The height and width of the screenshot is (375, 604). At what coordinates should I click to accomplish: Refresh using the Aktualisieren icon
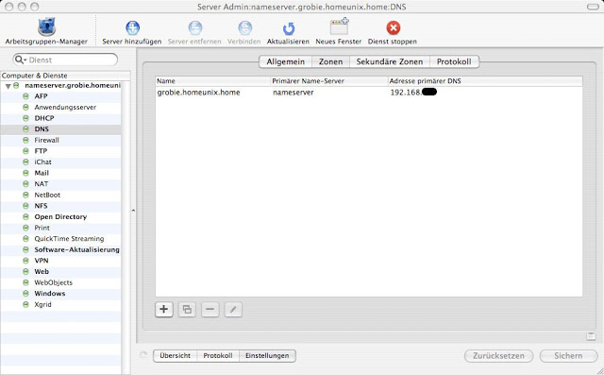(x=288, y=28)
